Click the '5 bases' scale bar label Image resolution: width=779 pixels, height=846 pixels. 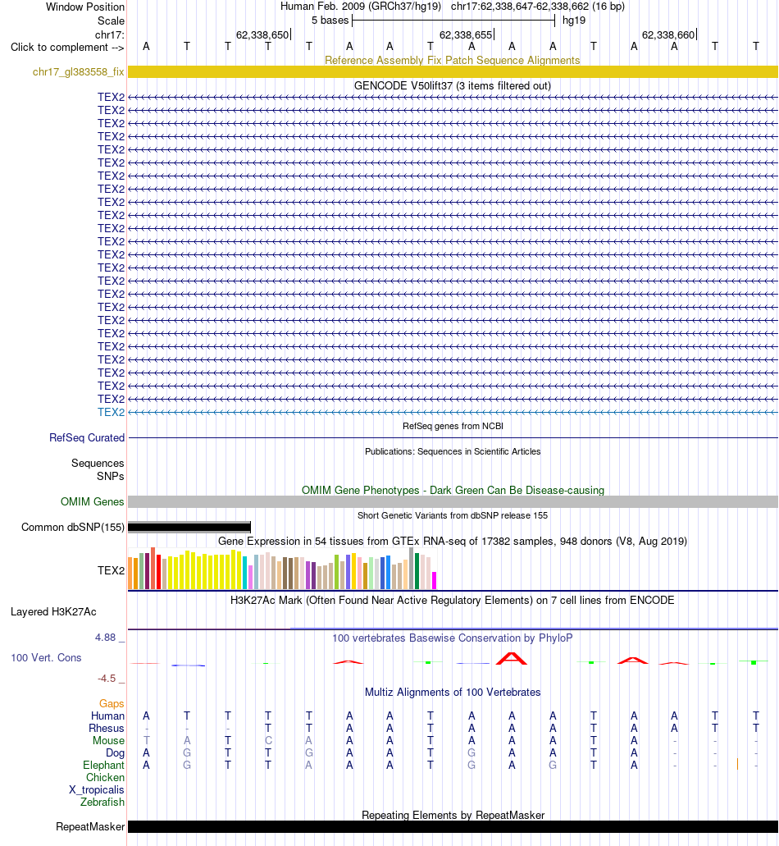(x=330, y=21)
